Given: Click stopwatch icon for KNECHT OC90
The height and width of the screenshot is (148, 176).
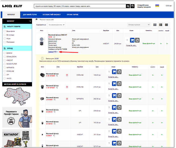Looking at the screenshot, I should (137, 40).
